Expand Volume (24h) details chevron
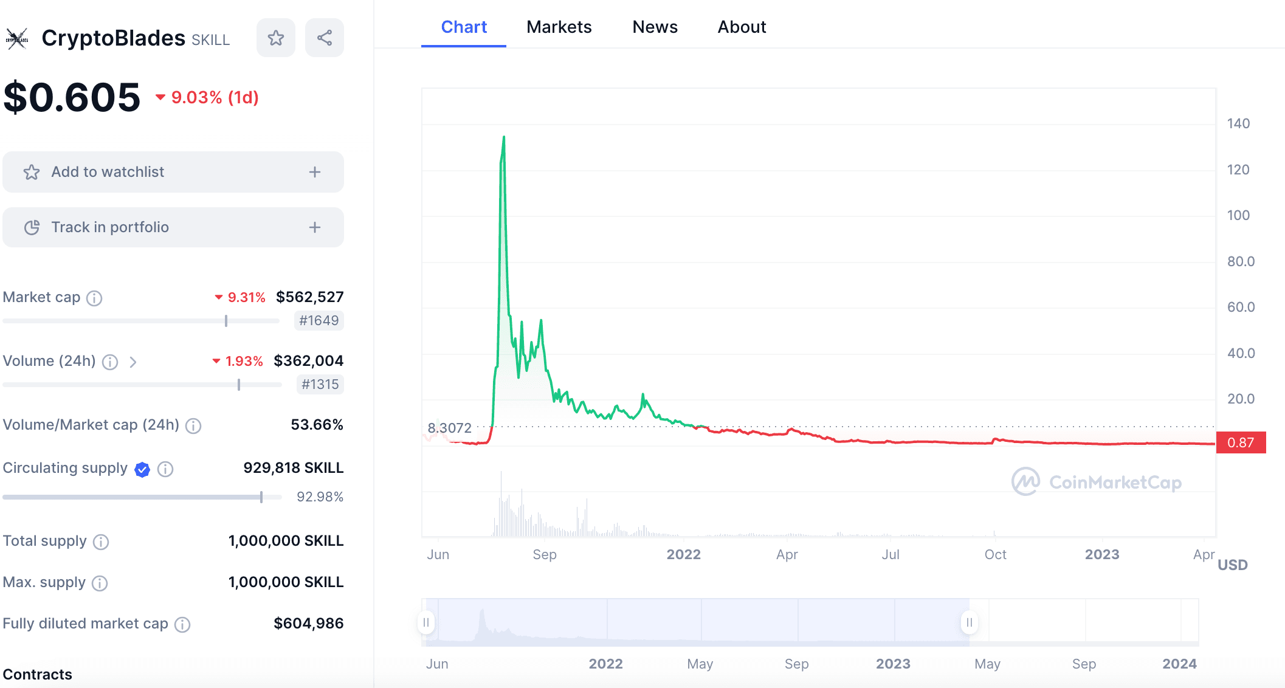Viewport: 1285px width, 688px height. 133,362
